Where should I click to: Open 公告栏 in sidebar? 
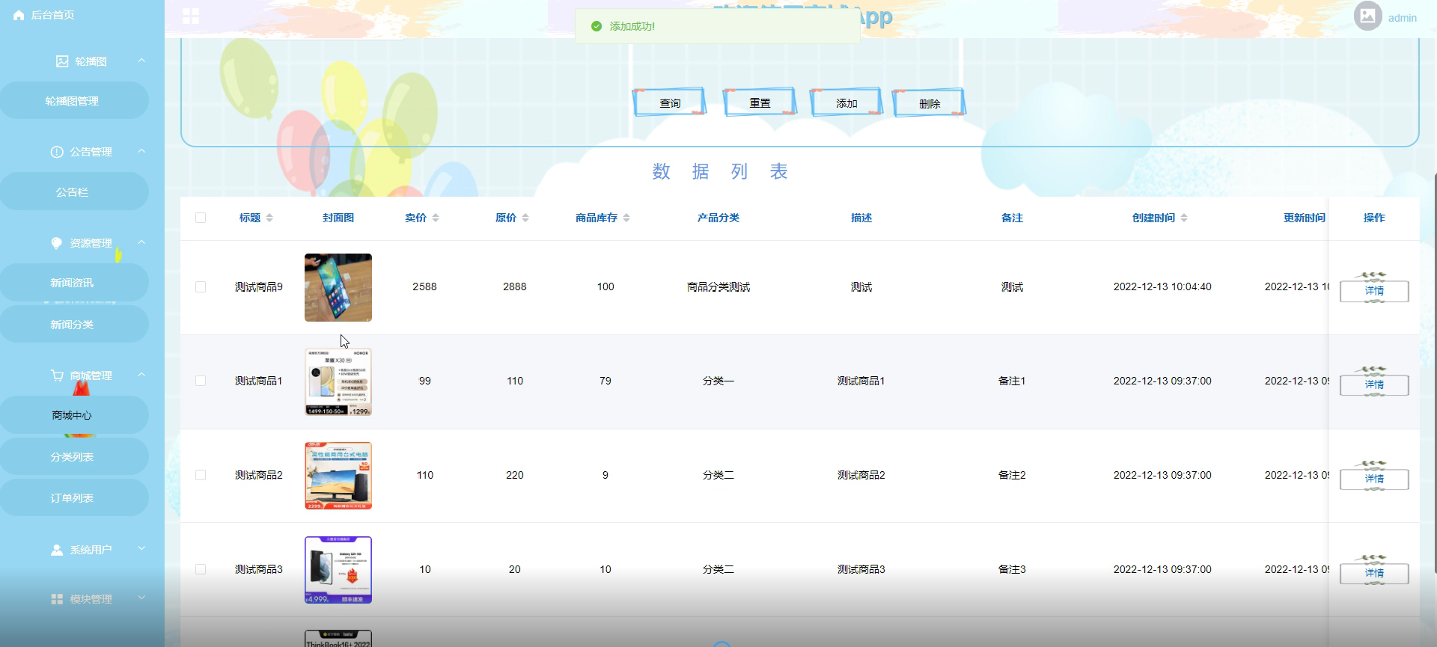coord(74,192)
